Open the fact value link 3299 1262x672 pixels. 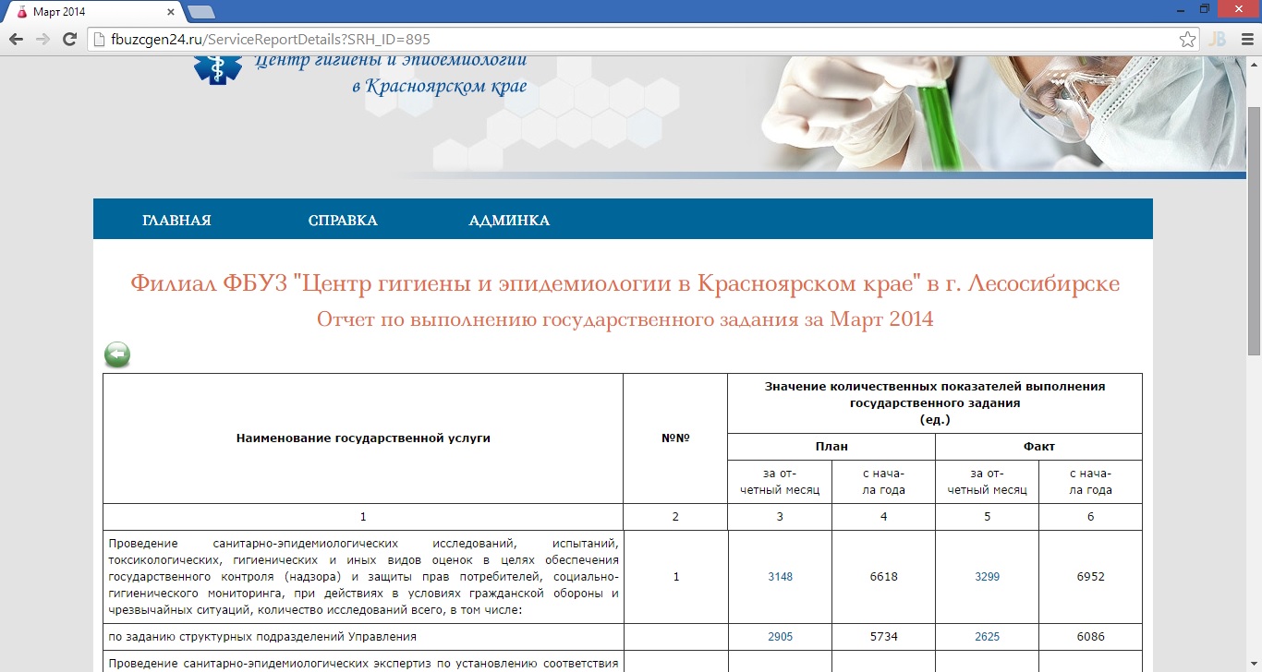[988, 577]
